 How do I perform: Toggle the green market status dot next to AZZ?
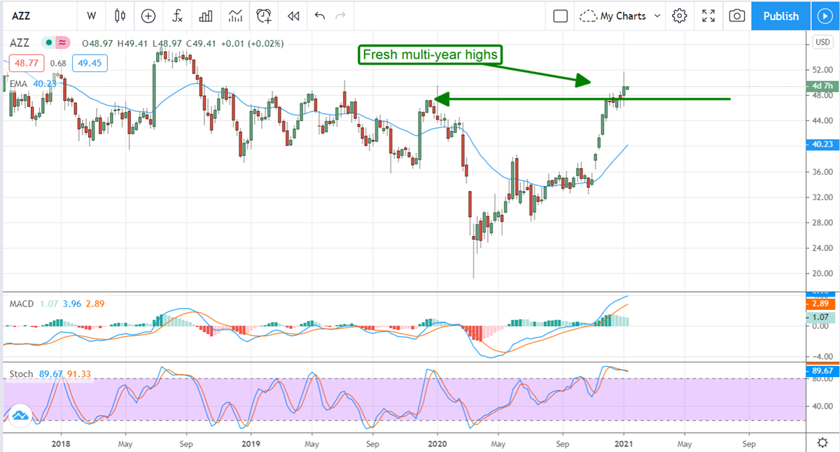point(48,43)
